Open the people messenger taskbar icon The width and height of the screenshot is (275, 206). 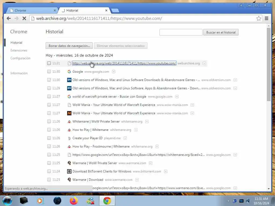tap(91, 201)
